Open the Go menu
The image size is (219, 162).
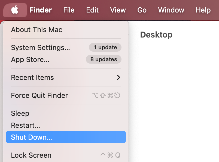point(142,10)
